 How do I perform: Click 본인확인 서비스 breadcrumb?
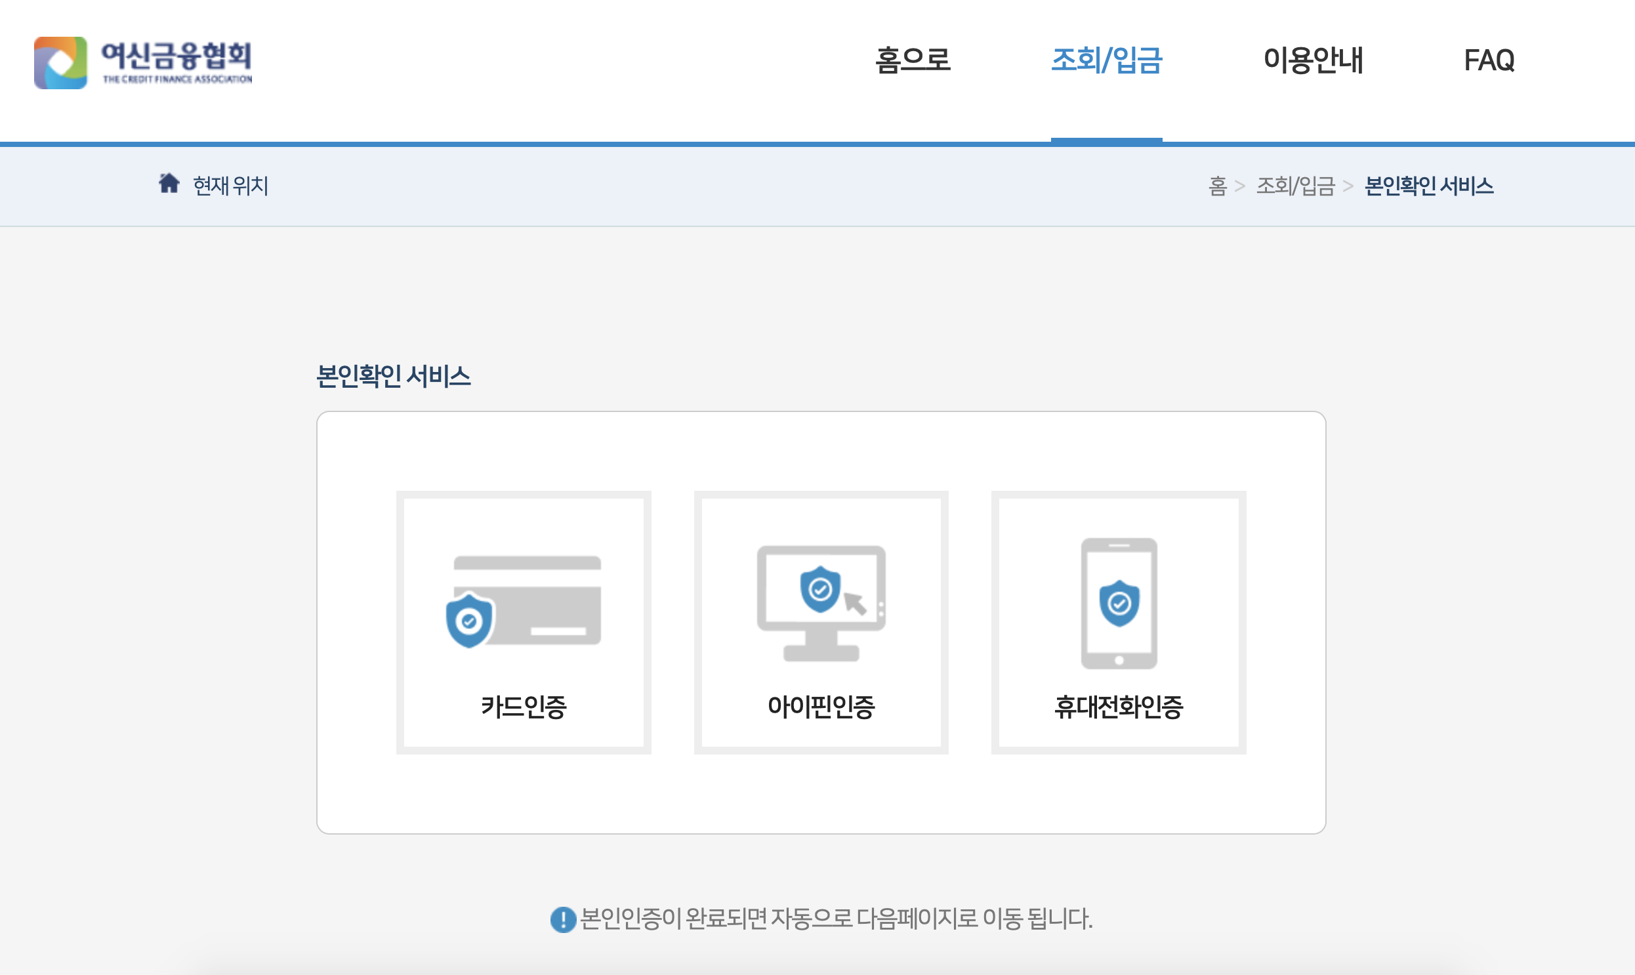[x=1429, y=186]
